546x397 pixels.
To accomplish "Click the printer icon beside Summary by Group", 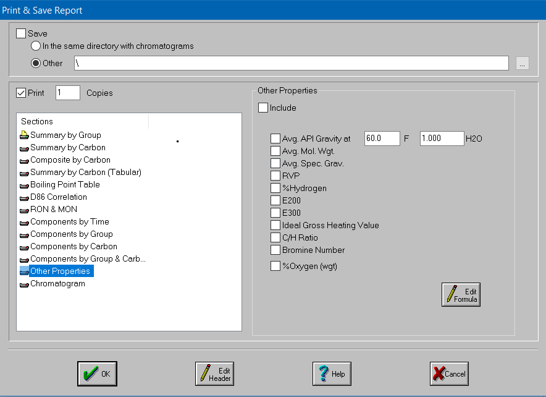I will pos(24,135).
